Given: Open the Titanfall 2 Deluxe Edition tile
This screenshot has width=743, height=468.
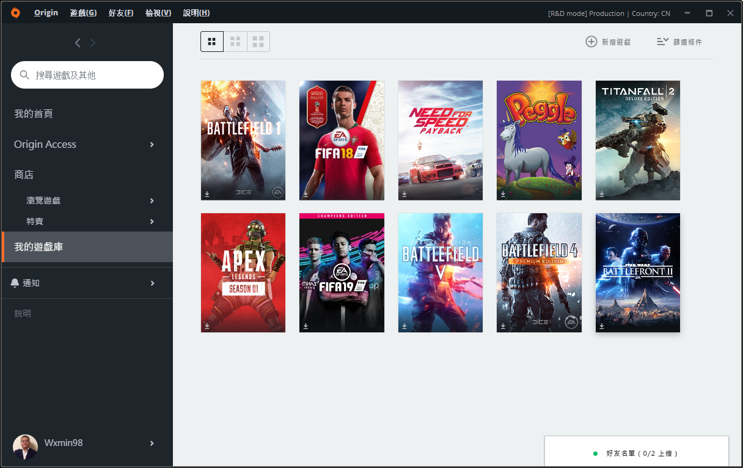Looking at the screenshot, I should point(638,141).
